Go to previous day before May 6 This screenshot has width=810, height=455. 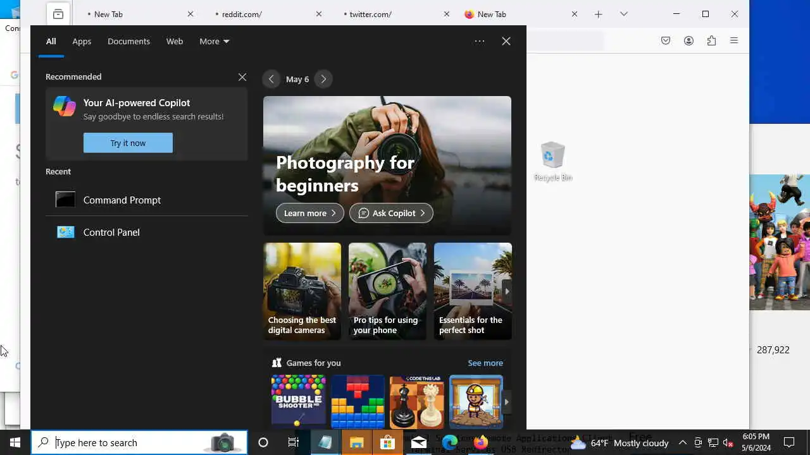[x=271, y=79]
